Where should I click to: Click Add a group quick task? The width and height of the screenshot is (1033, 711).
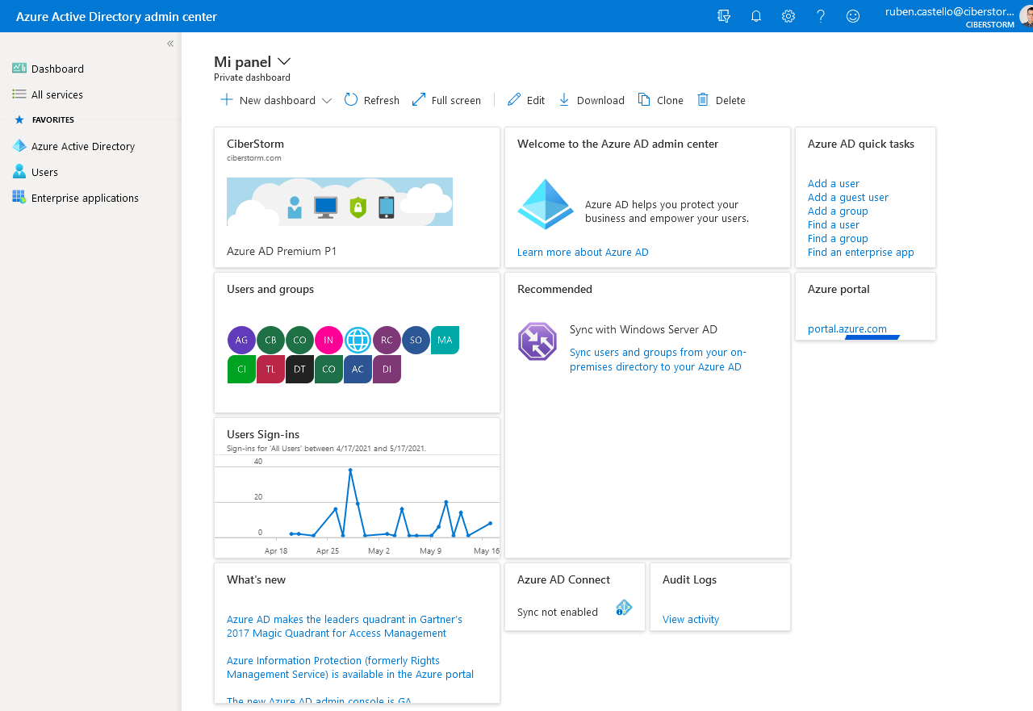pyautogui.click(x=838, y=211)
